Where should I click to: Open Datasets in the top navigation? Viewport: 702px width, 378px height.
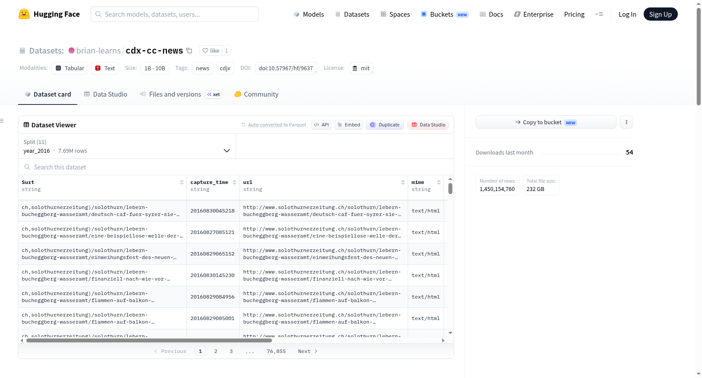(x=352, y=14)
